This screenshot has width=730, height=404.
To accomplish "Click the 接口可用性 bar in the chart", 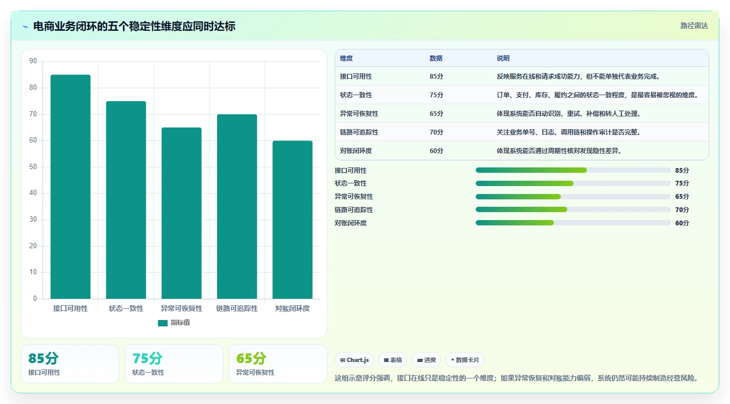I will 70,187.
